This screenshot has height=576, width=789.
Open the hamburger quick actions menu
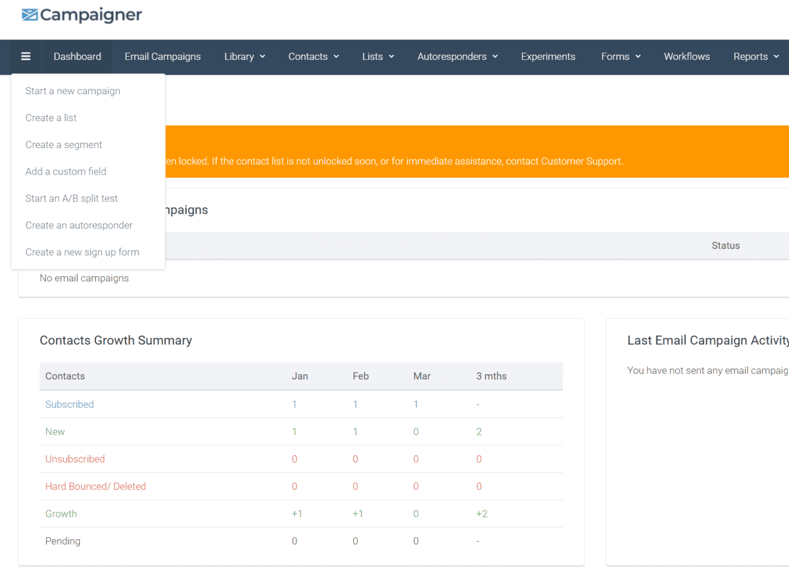pyautogui.click(x=26, y=57)
